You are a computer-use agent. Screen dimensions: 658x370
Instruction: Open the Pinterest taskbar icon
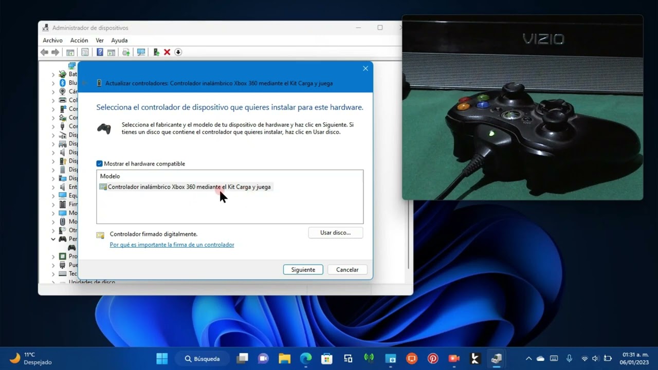pyautogui.click(x=433, y=359)
